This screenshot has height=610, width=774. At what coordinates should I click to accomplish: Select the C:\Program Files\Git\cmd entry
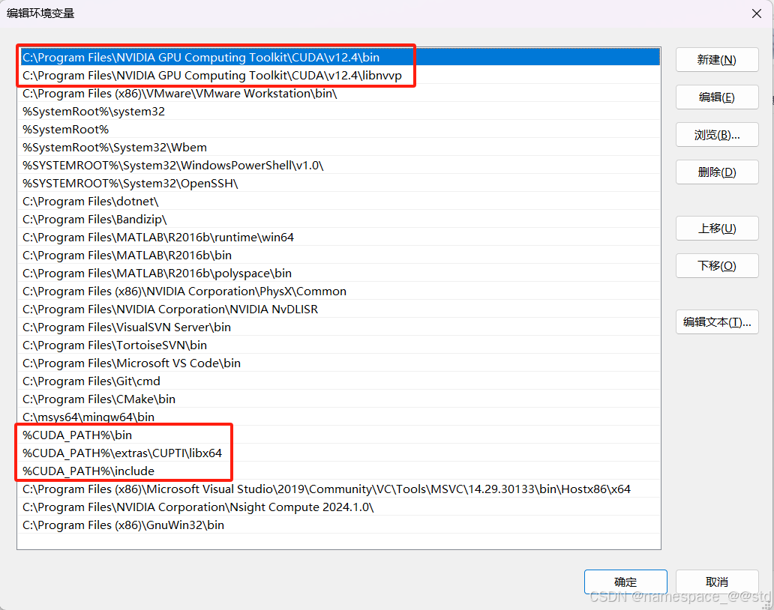pyautogui.click(x=339, y=381)
